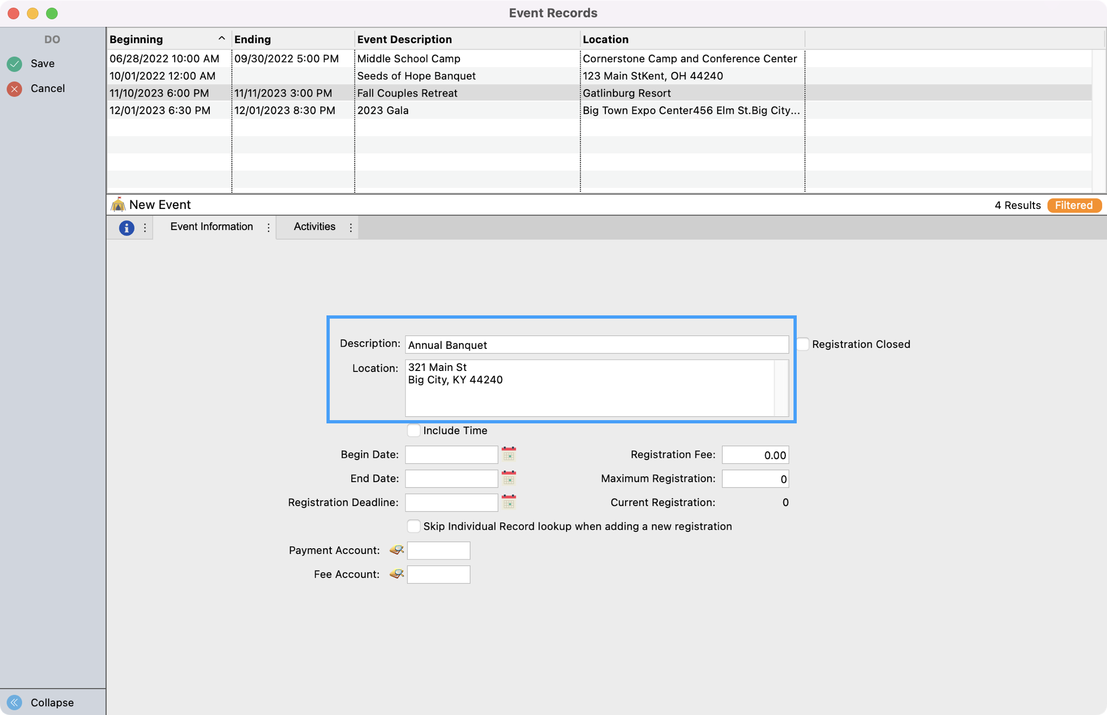
Task: Click the Payment Account lookup icon
Action: pos(396,550)
